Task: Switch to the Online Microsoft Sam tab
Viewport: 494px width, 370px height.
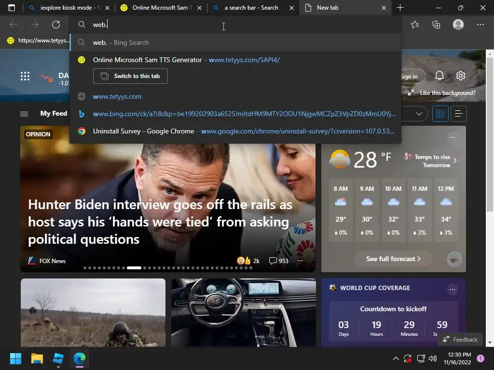Action: 161,8
